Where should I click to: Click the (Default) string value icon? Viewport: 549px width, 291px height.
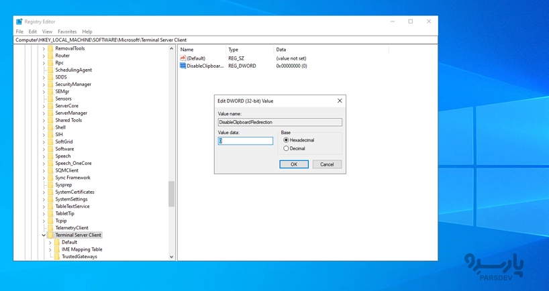tap(183, 58)
